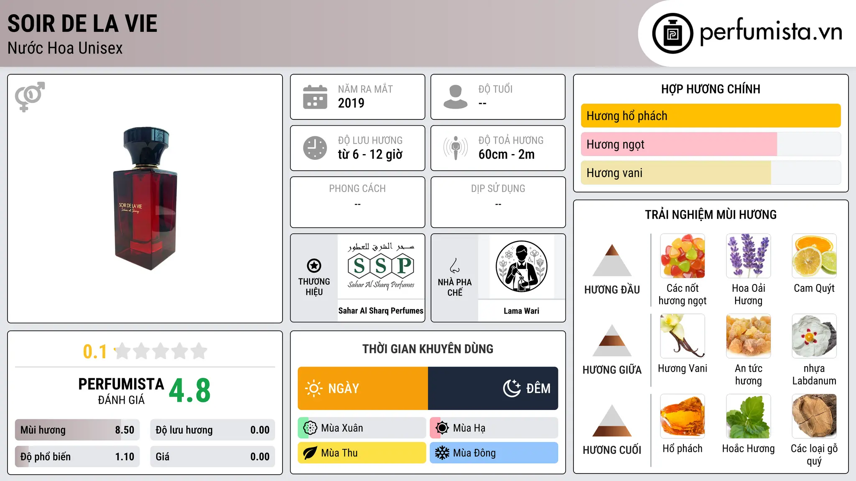Open the Lama Wari perfumer name
The image size is (856, 481).
point(521,311)
